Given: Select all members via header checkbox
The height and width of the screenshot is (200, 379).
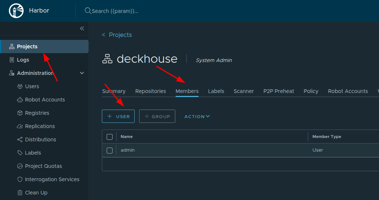Looking at the screenshot, I should [x=110, y=137].
